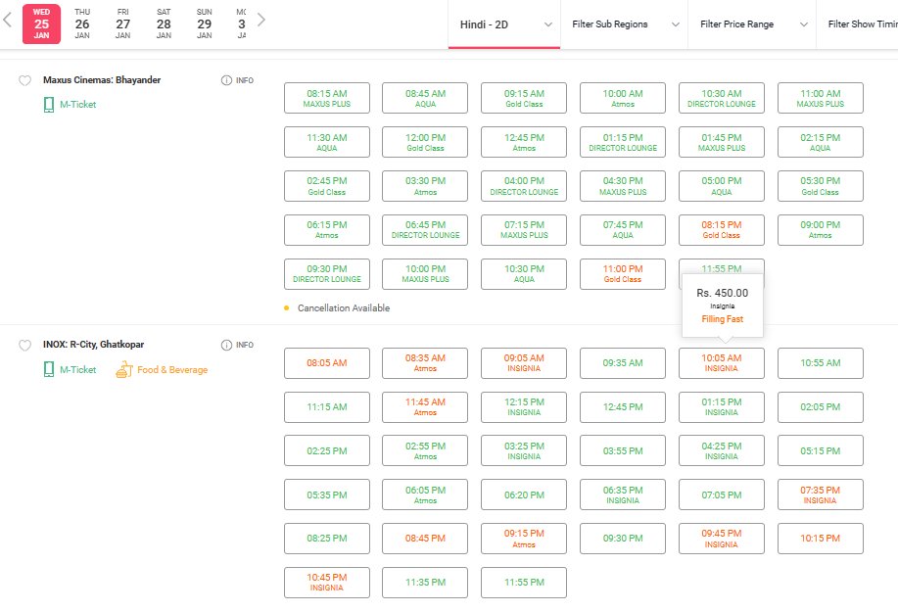Expand the Filter Price Range dropdown
Viewport: 898px width, 612px height.
click(752, 24)
